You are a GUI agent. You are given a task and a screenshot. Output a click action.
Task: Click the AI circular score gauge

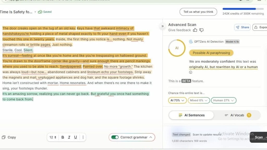(x=177, y=48)
